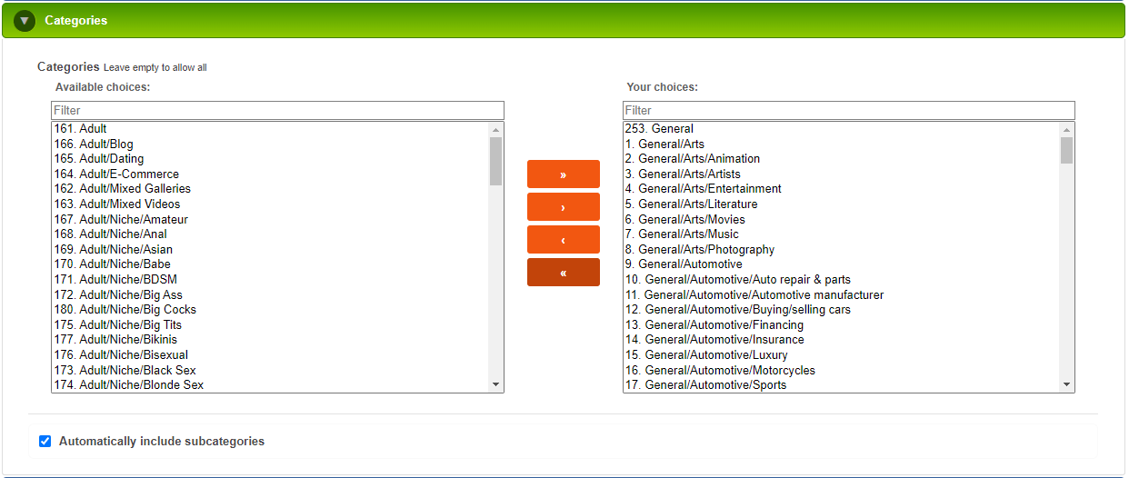Image resolution: width=1129 pixels, height=478 pixels.
Task: Select 253. General in your choices
Action: click(842, 129)
